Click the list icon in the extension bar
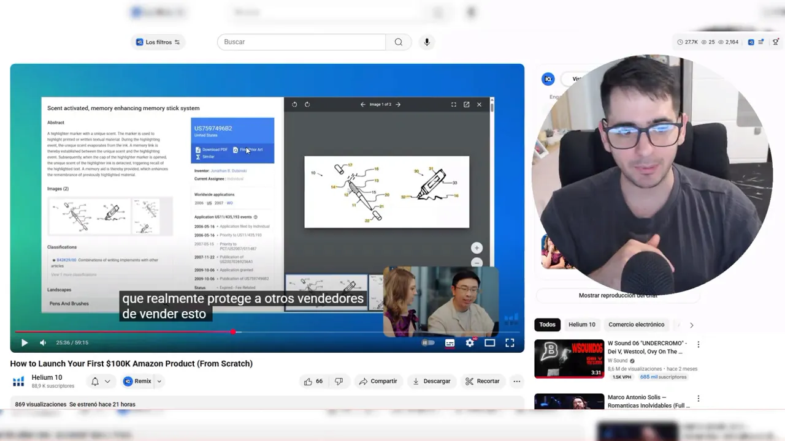The image size is (785, 441). point(761,42)
